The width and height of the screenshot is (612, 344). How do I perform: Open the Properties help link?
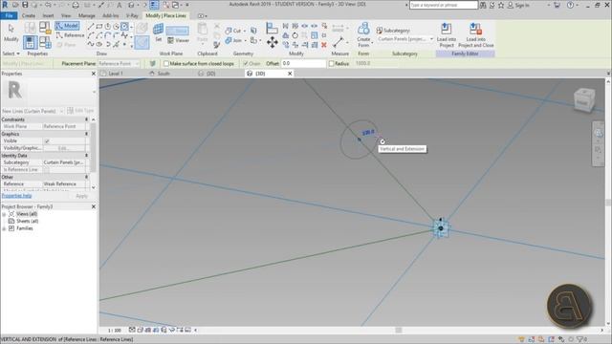pos(17,196)
